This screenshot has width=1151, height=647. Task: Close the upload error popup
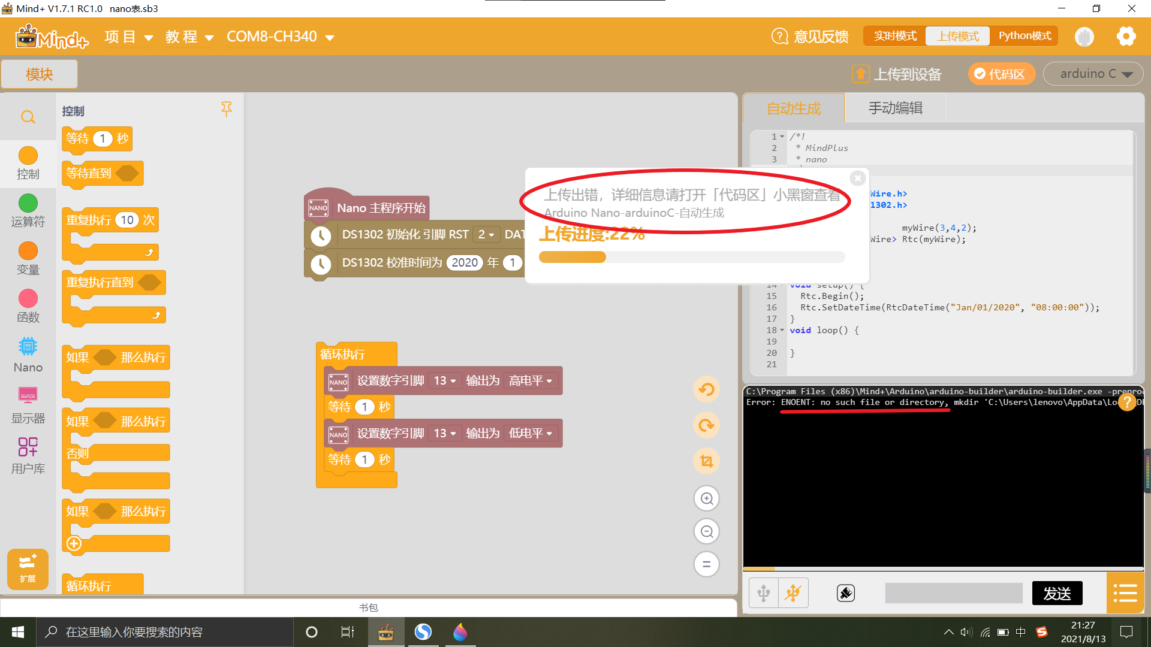pyautogui.click(x=858, y=178)
